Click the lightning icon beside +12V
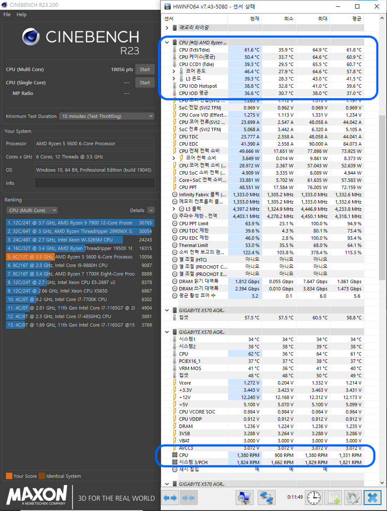The image size is (387, 511). tap(175, 397)
